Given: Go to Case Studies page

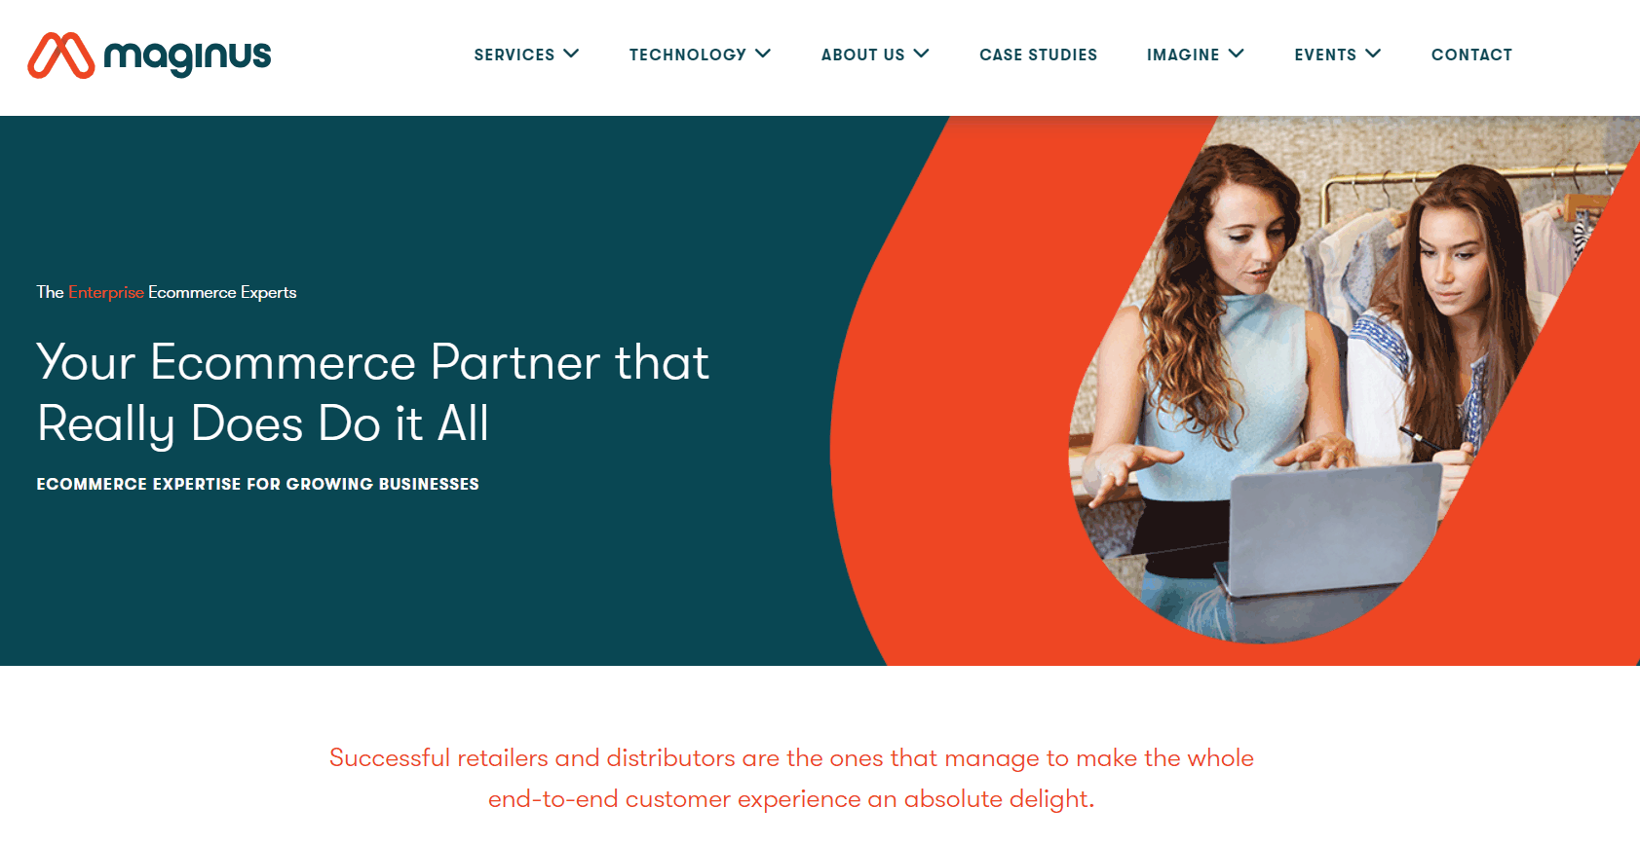Looking at the screenshot, I should pyautogui.click(x=1039, y=55).
